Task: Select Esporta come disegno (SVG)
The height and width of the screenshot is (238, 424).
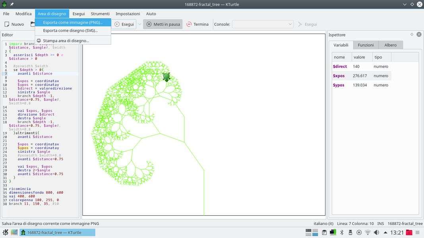Action: tap(70, 31)
